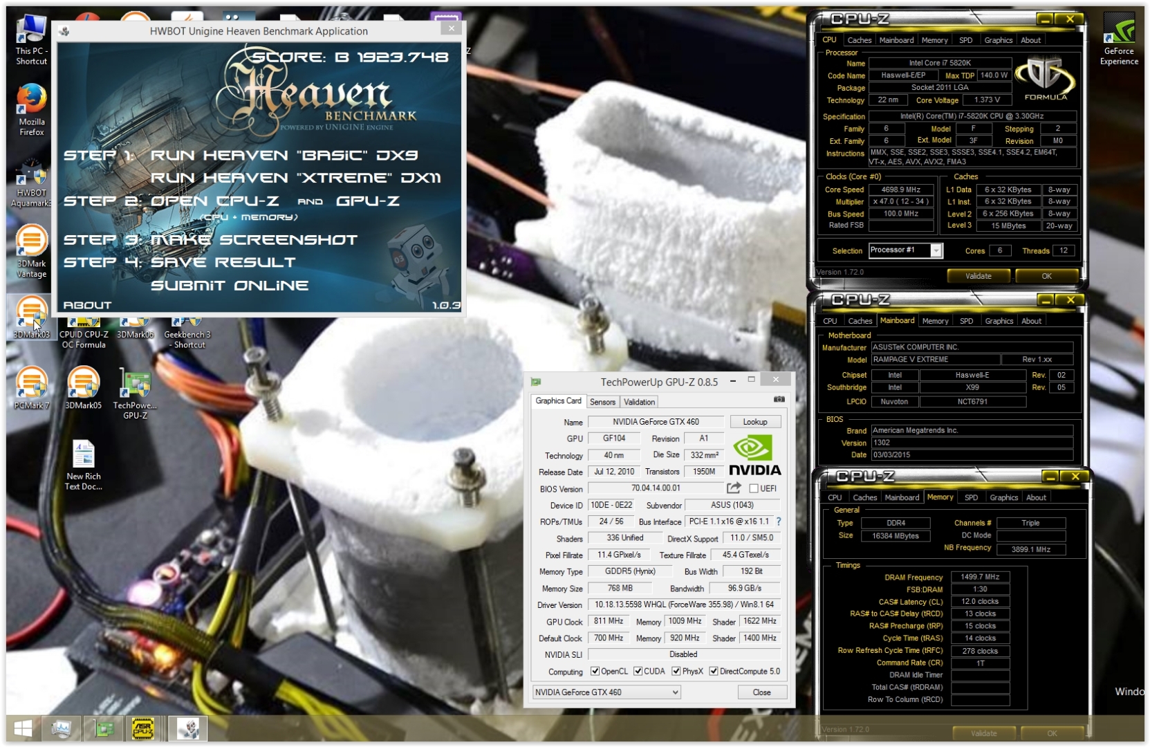
Task: Toggle the CUDA checkbox
Action: tap(638, 672)
